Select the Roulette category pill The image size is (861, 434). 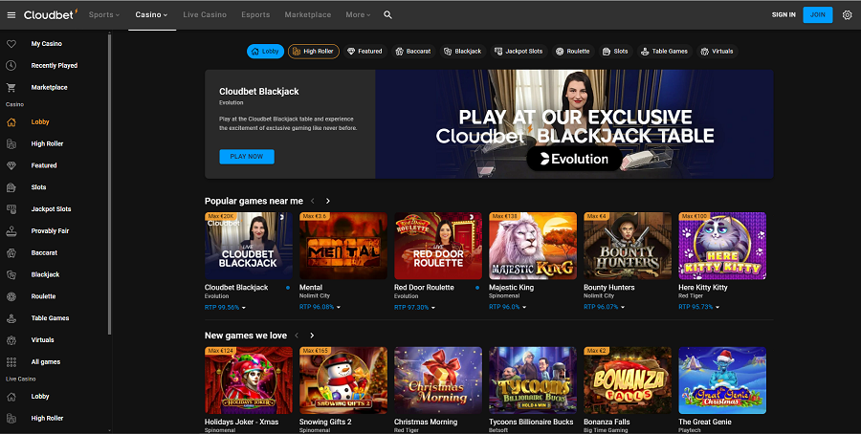573,52
